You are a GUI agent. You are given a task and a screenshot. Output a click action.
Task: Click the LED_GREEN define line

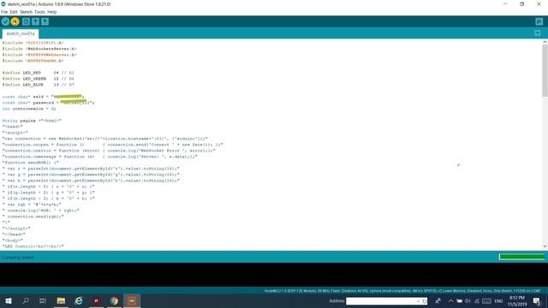(x=38, y=79)
